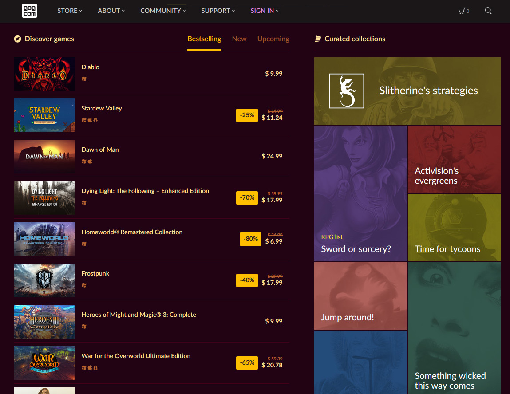Click the $ 11.24 price for Stardew Valley
Screen dimensions: 510x394
[x=272, y=118]
